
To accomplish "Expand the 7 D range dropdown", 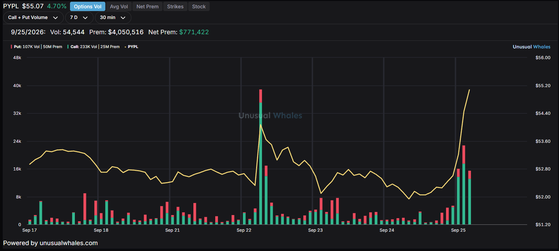I will 79,18.
